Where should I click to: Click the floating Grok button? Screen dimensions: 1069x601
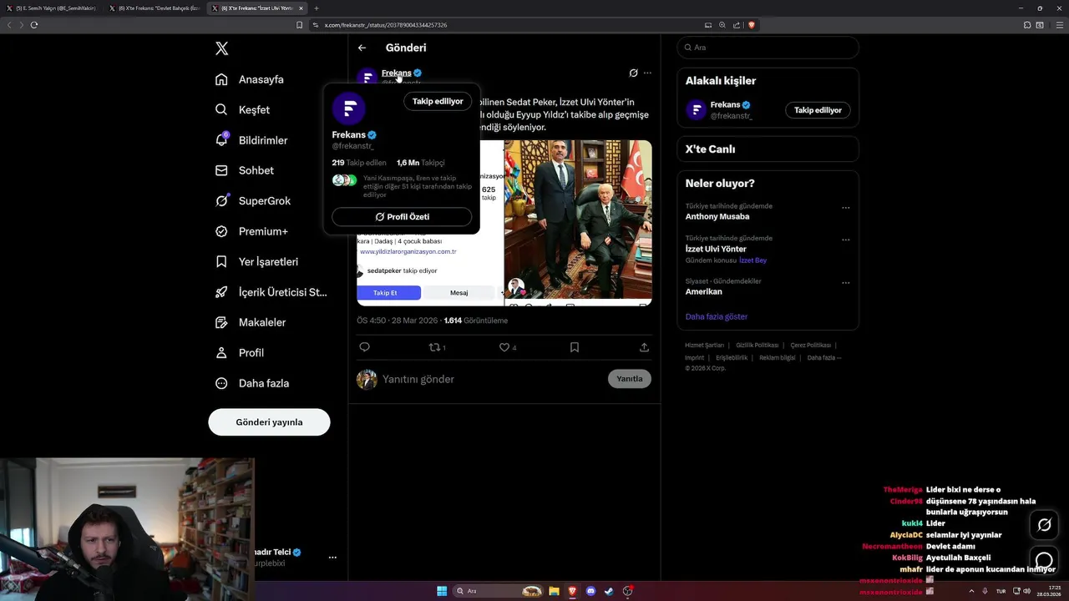click(1044, 525)
